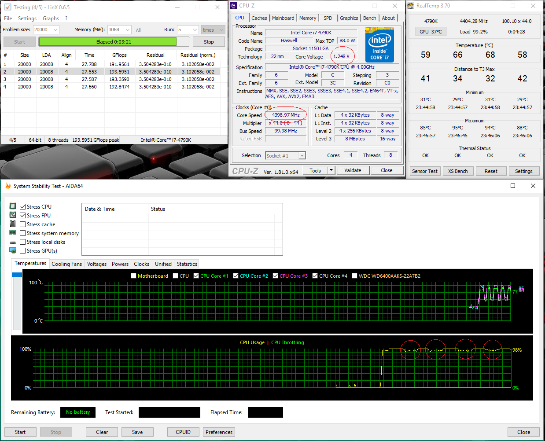
Task: Click the Stress local disks drive icon
Action: 13,242
